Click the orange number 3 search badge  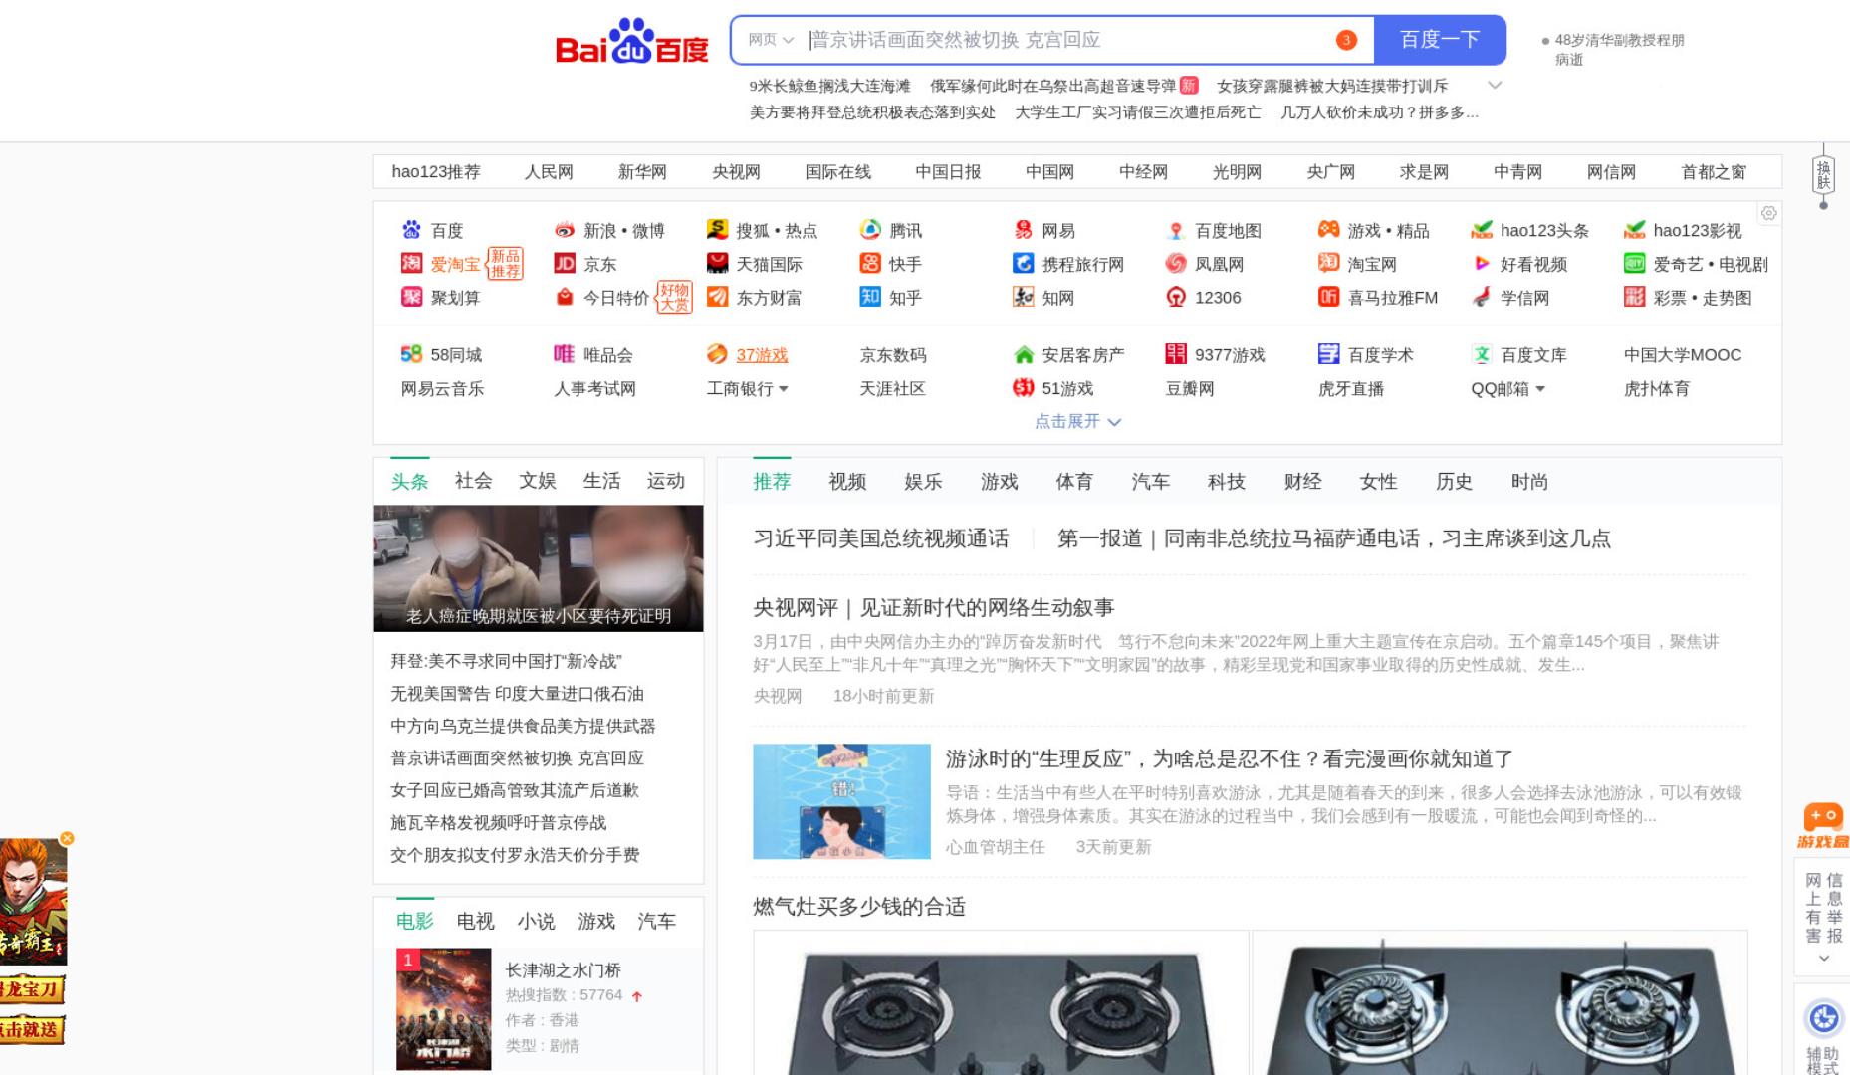pyautogui.click(x=1346, y=40)
